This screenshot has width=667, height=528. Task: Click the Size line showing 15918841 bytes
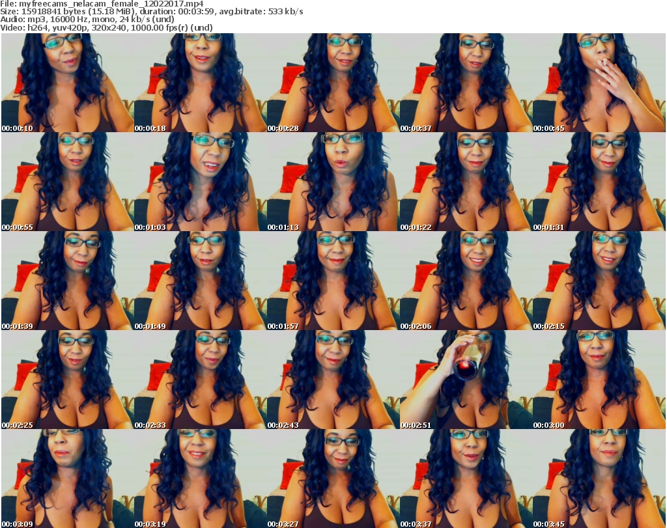point(151,12)
